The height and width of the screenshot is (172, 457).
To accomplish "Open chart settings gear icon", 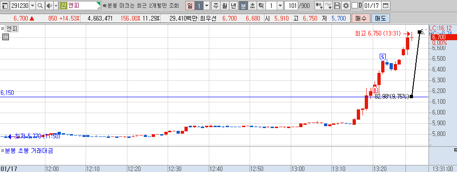I will (x=346, y=6).
